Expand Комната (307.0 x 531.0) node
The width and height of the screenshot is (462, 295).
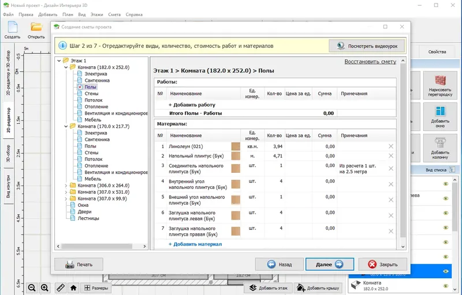point(66,192)
